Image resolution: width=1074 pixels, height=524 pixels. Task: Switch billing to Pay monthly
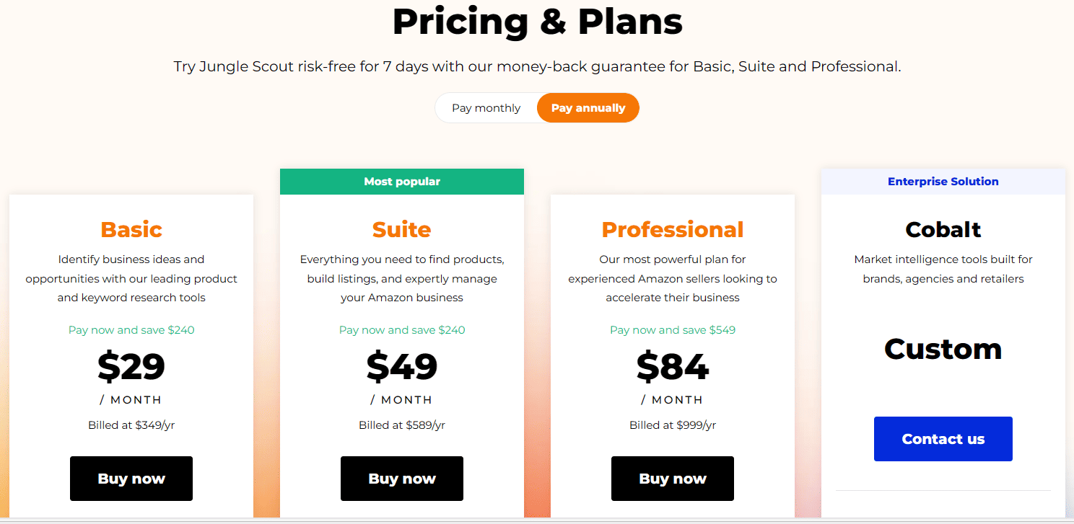486,108
